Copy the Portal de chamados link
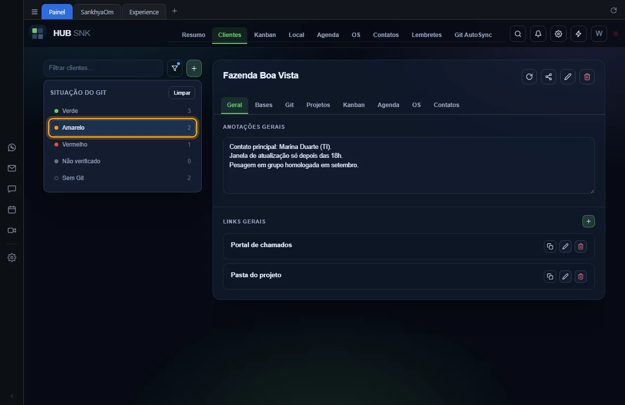 (550, 247)
